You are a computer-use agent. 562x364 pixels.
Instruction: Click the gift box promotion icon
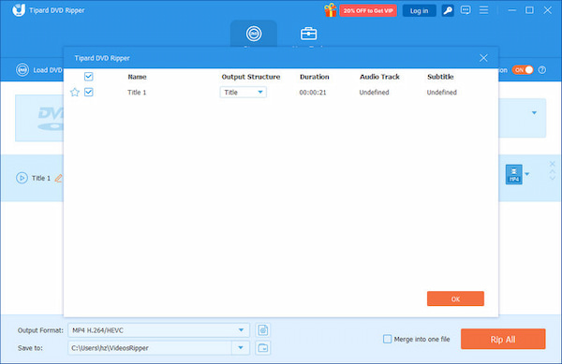(x=330, y=10)
